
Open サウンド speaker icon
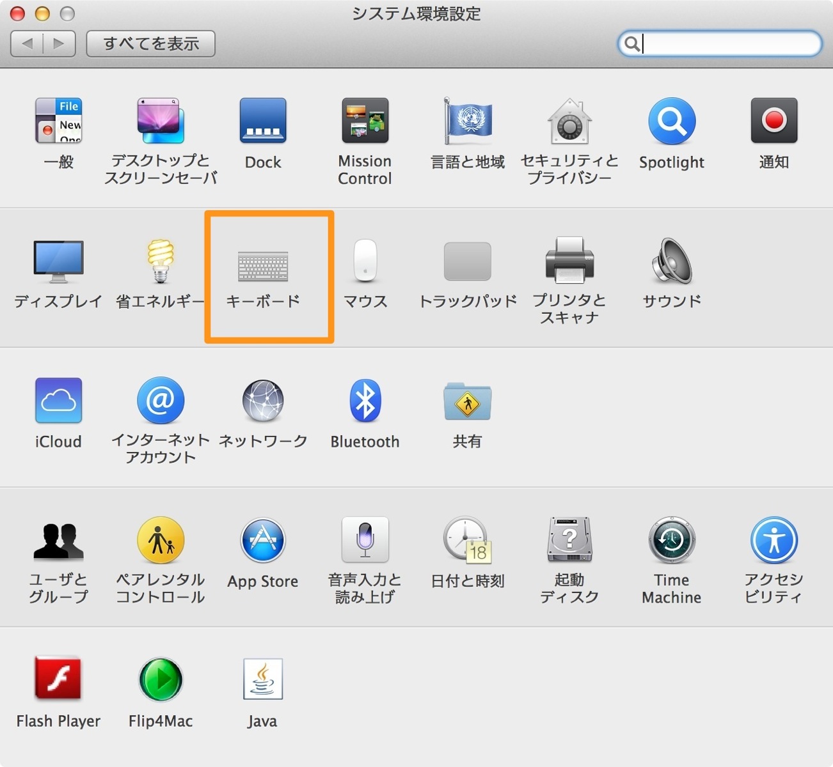[x=672, y=260]
